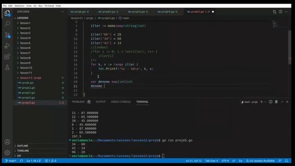Maximize the panel with the up chevron
Viewport: 295px width, 166px height.
[282, 102]
